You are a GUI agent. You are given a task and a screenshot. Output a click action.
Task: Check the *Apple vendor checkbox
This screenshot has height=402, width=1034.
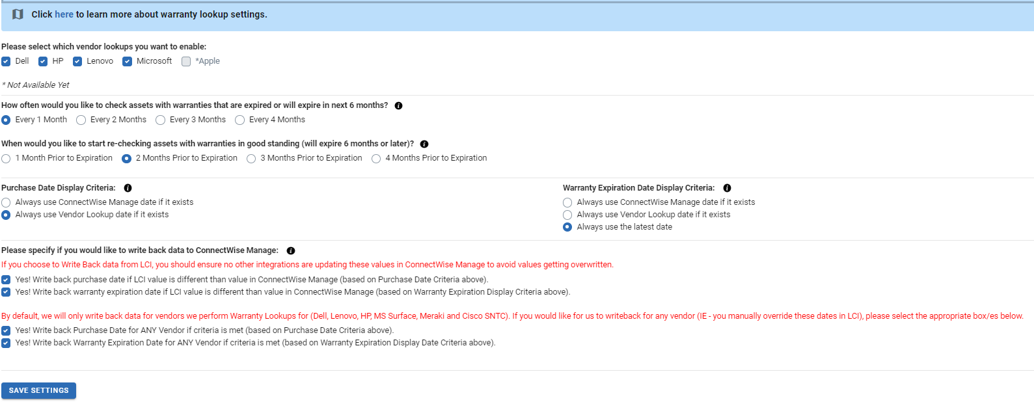coord(186,61)
